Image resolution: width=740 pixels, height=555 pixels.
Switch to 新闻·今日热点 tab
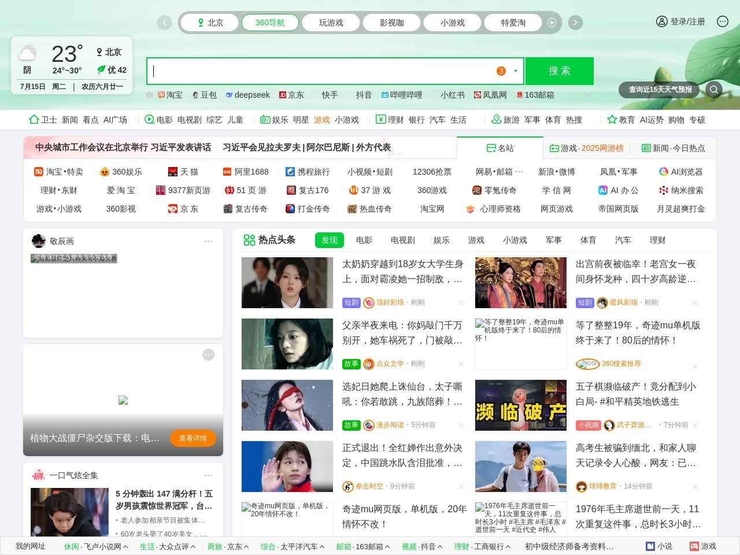click(673, 148)
